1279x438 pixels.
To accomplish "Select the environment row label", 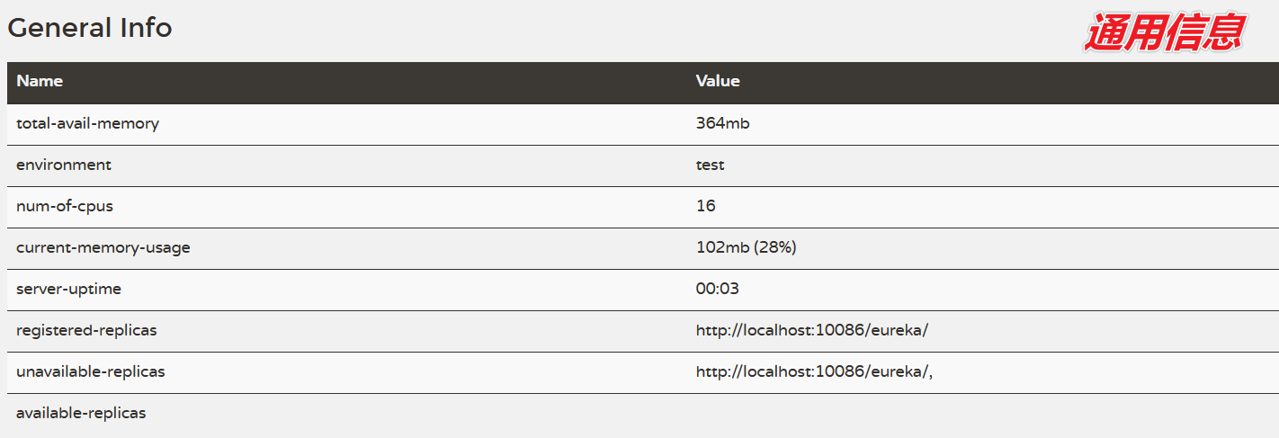I will pos(64,165).
